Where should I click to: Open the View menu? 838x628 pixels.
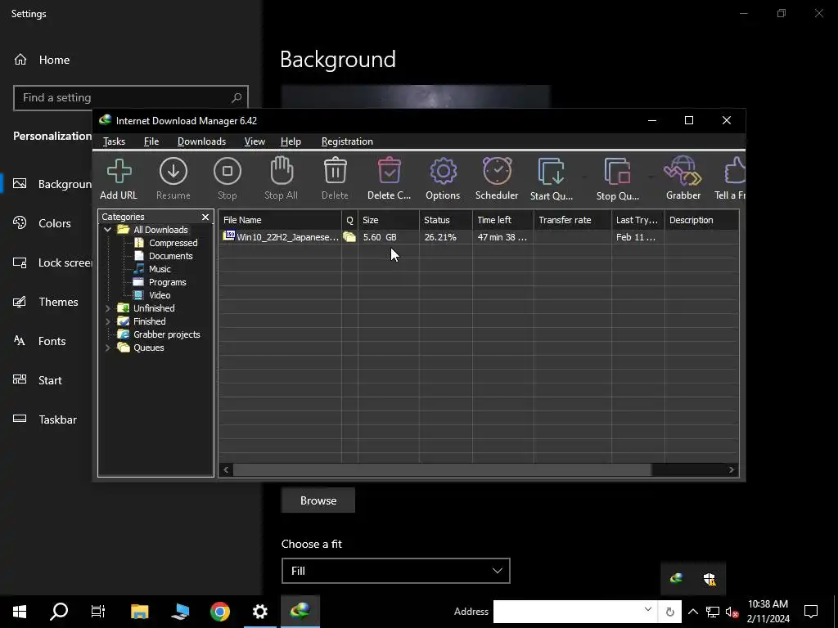pyautogui.click(x=255, y=141)
